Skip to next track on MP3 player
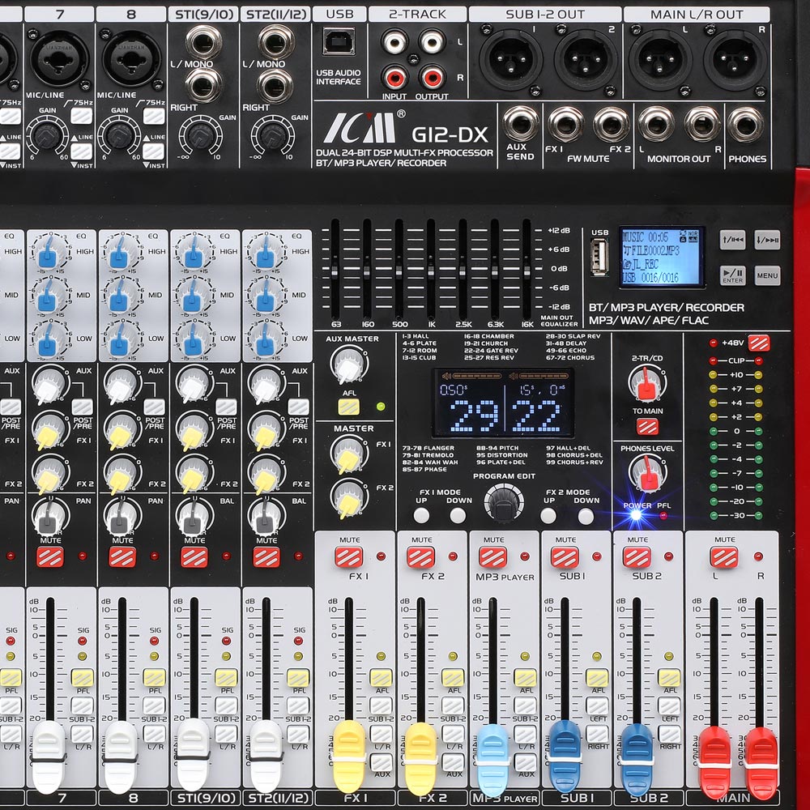This screenshot has height=810, width=810. 767,241
